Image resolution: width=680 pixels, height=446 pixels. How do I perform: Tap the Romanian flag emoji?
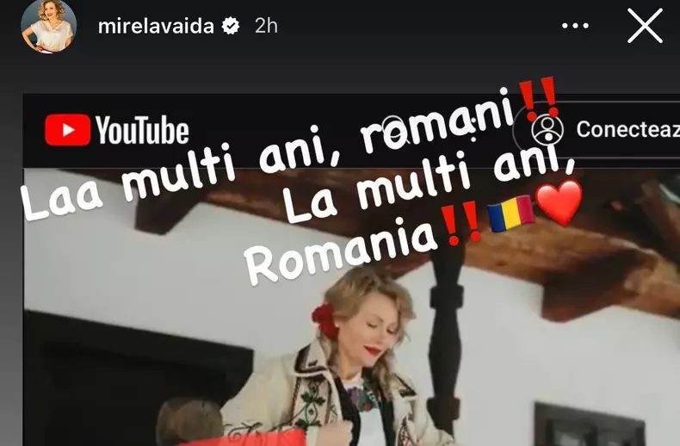click(511, 213)
